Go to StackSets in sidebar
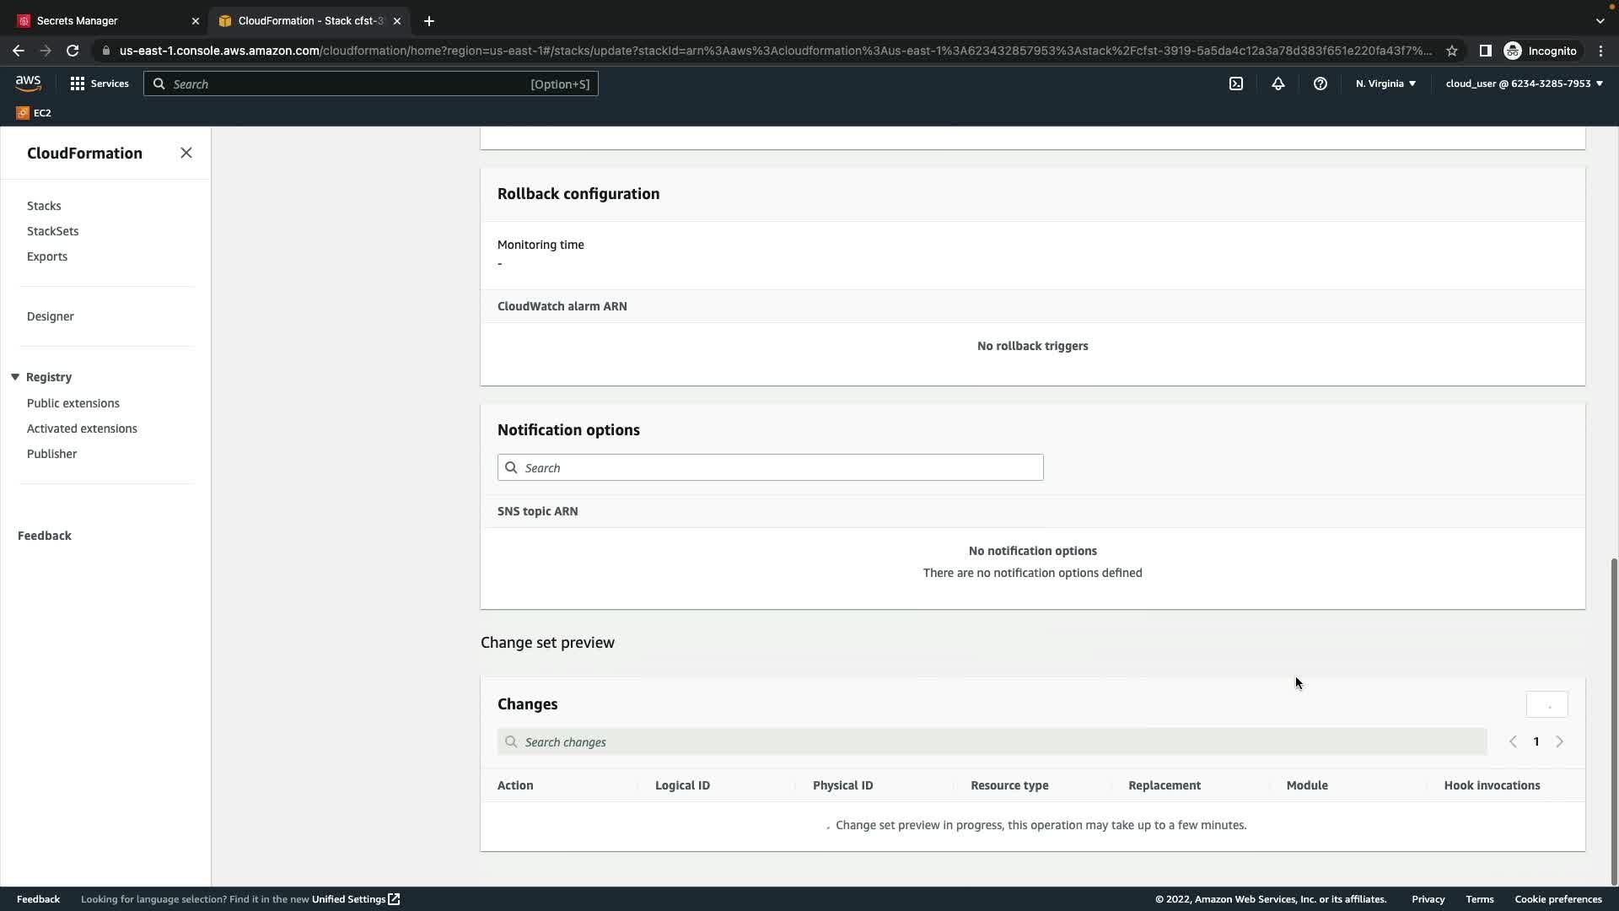The image size is (1619, 911). coord(52,231)
